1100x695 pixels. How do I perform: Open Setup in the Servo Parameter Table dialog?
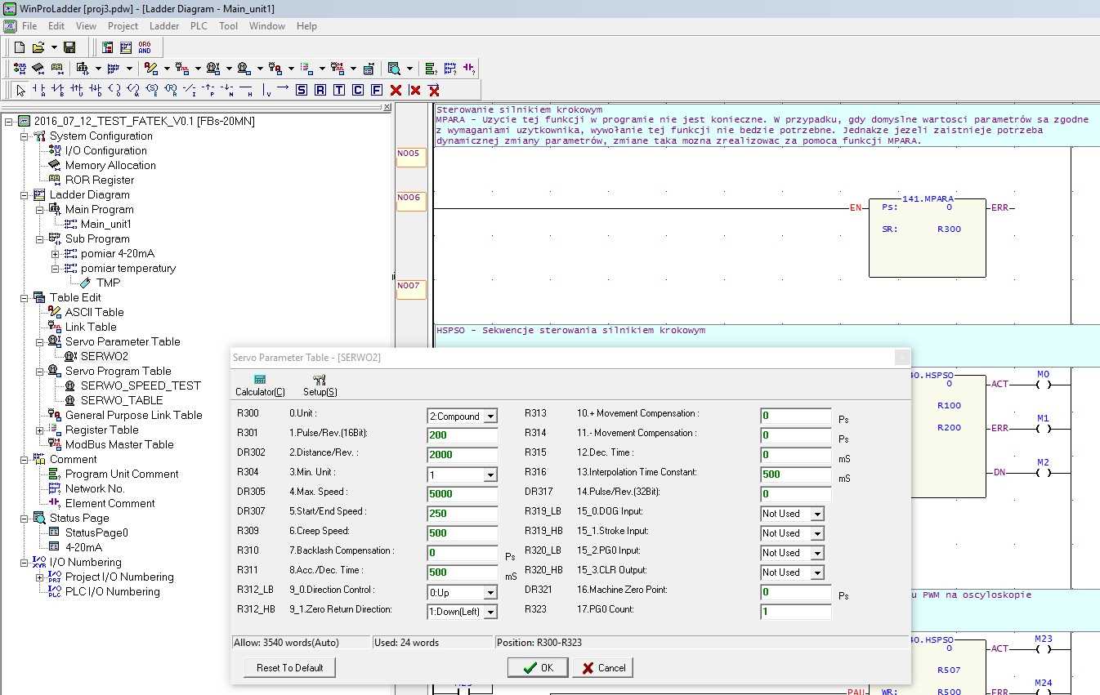click(x=320, y=385)
